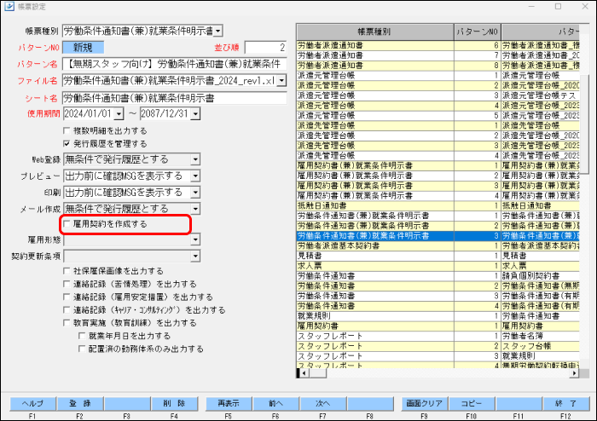Select スタッフレポート row with pattern 2

438,347
